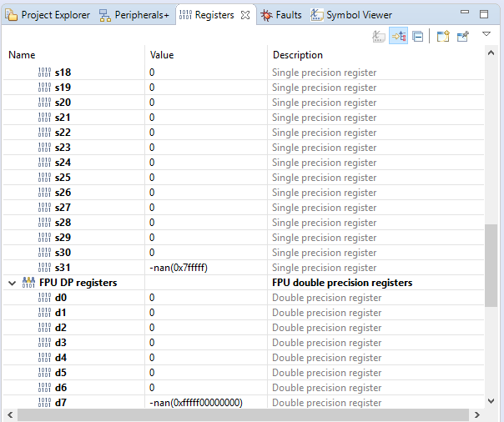
Task: Click the vertical scrollbar thumb
Action: point(491,265)
